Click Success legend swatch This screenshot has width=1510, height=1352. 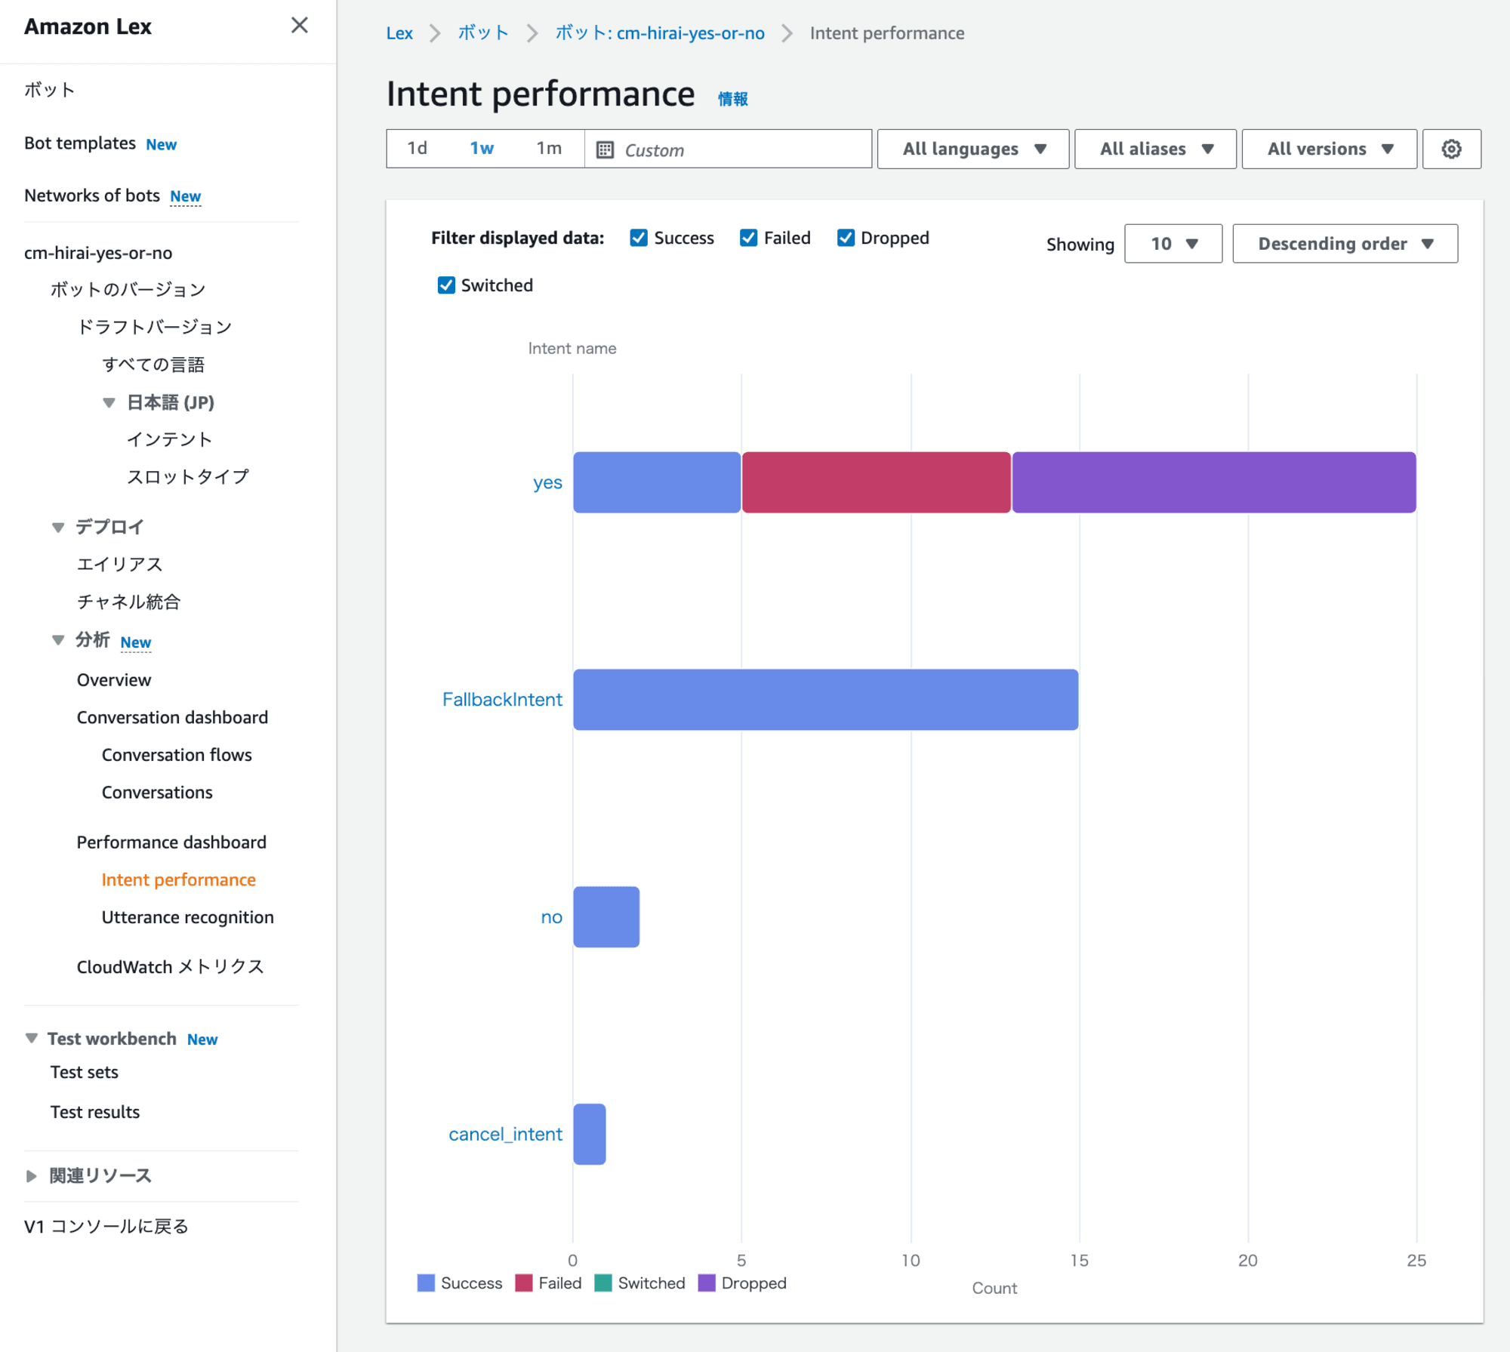[x=426, y=1283]
